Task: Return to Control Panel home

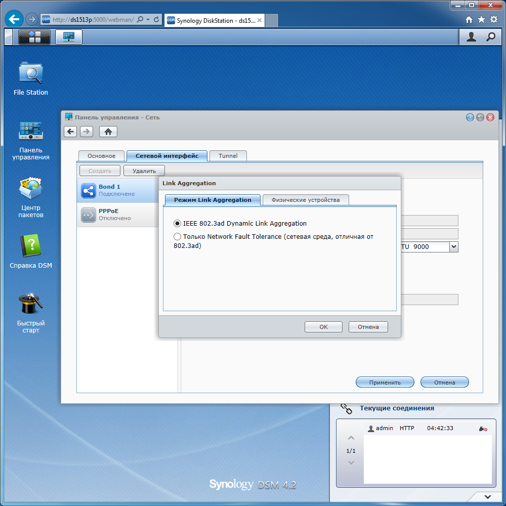Action: pos(108,132)
